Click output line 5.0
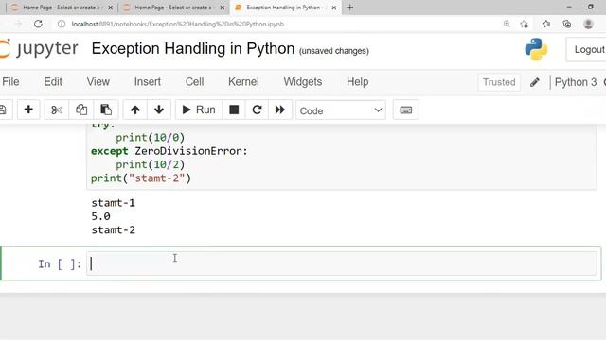This screenshot has height=340, width=606. pos(100,216)
